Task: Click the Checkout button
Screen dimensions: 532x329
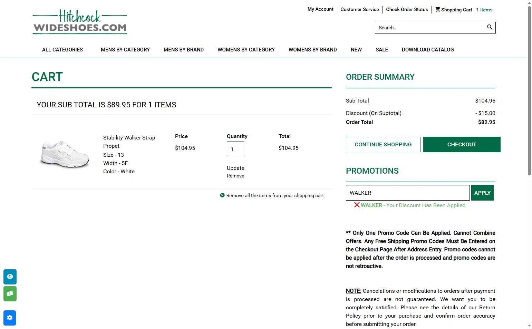Action: (x=462, y=144)
